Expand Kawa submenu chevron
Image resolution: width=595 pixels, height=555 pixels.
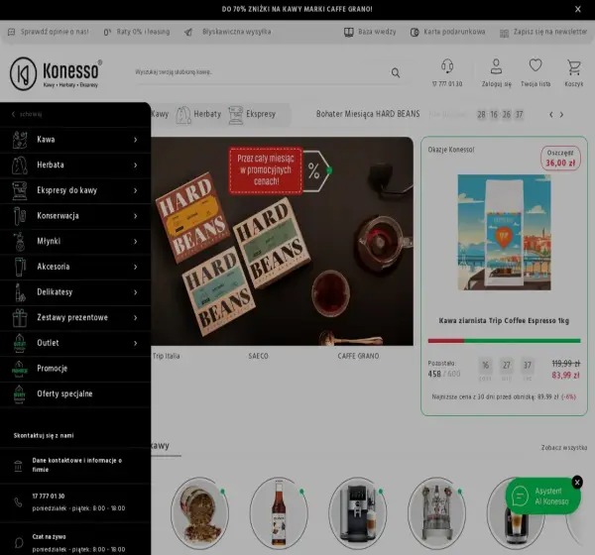(136, 140)
